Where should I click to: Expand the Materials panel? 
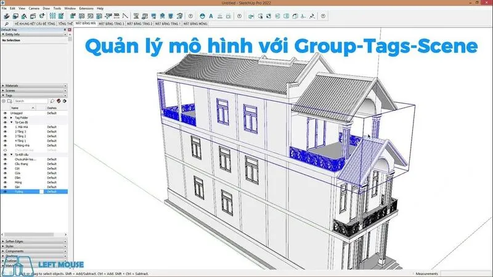pos(34,86)
